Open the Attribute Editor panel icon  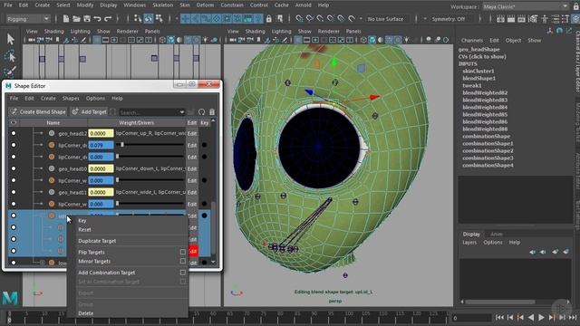[x=556, y=18]
